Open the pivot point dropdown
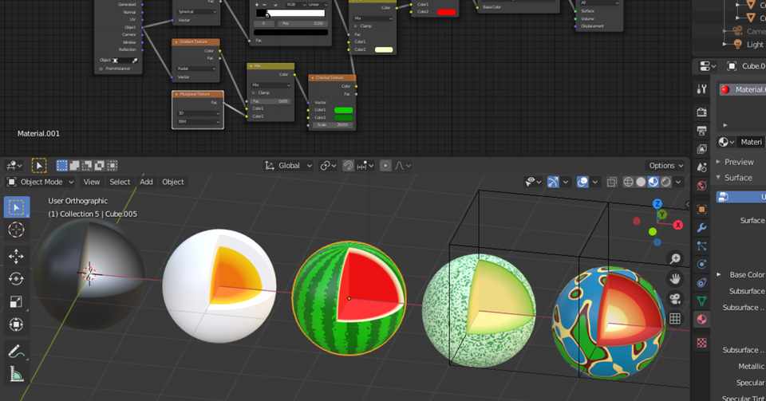This screenshot has width=766, height=401. 328,166
